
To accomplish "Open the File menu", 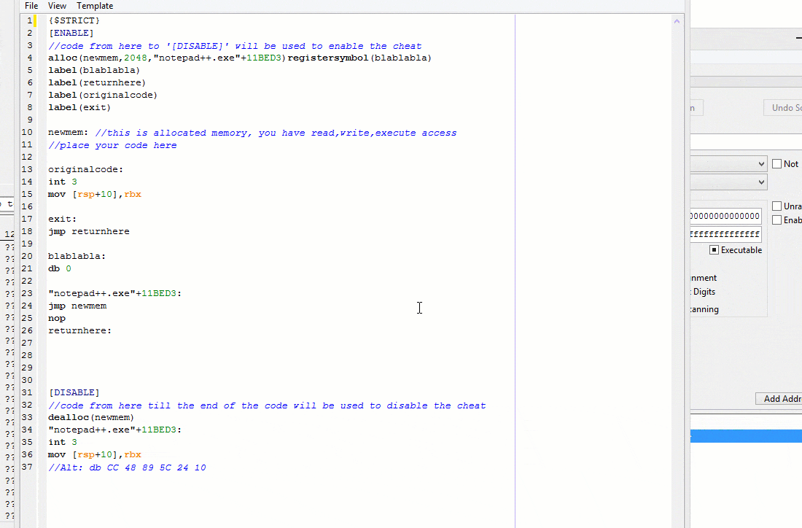I will pos(31,6).
